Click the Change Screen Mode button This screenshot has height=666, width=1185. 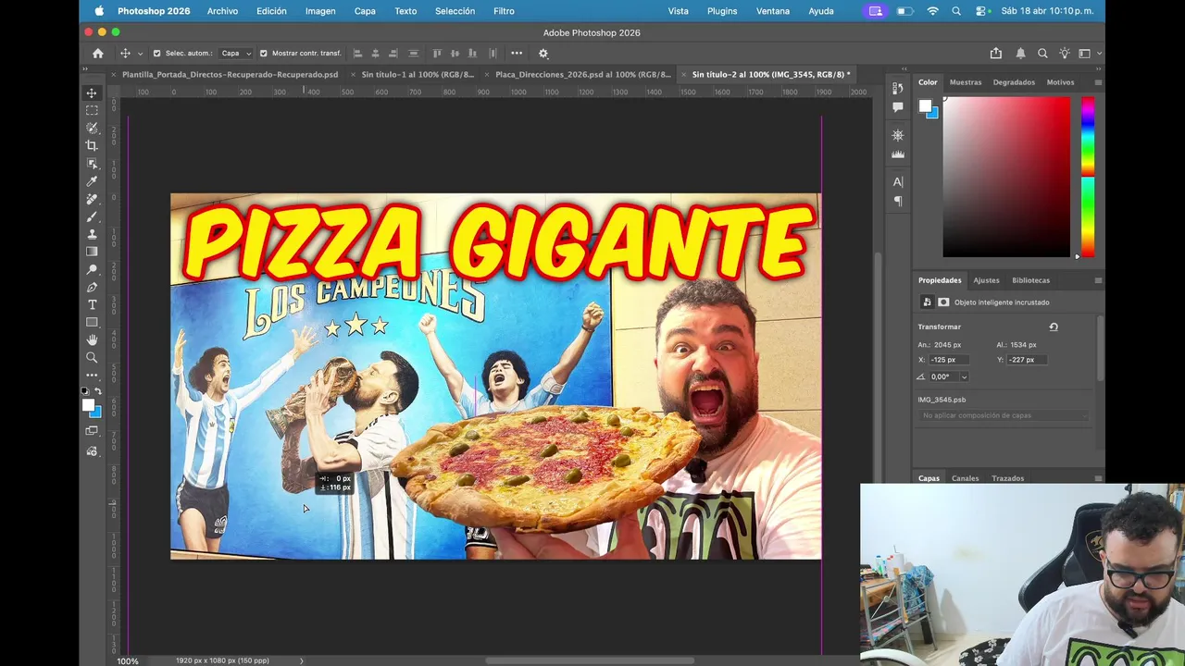92,431
